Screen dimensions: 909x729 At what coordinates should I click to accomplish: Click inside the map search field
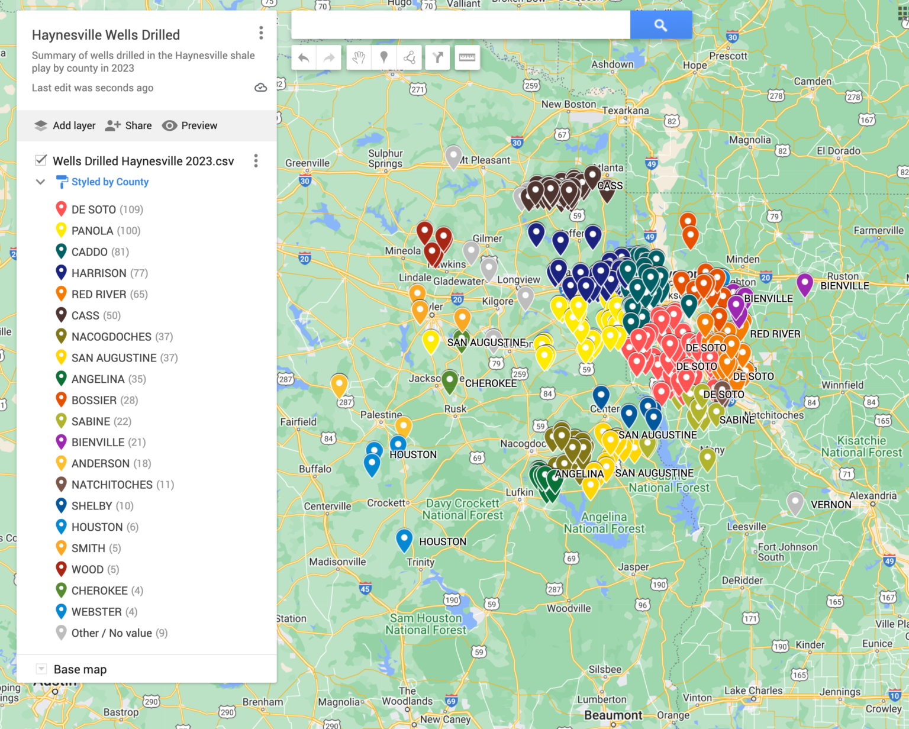tap(462, 24)
